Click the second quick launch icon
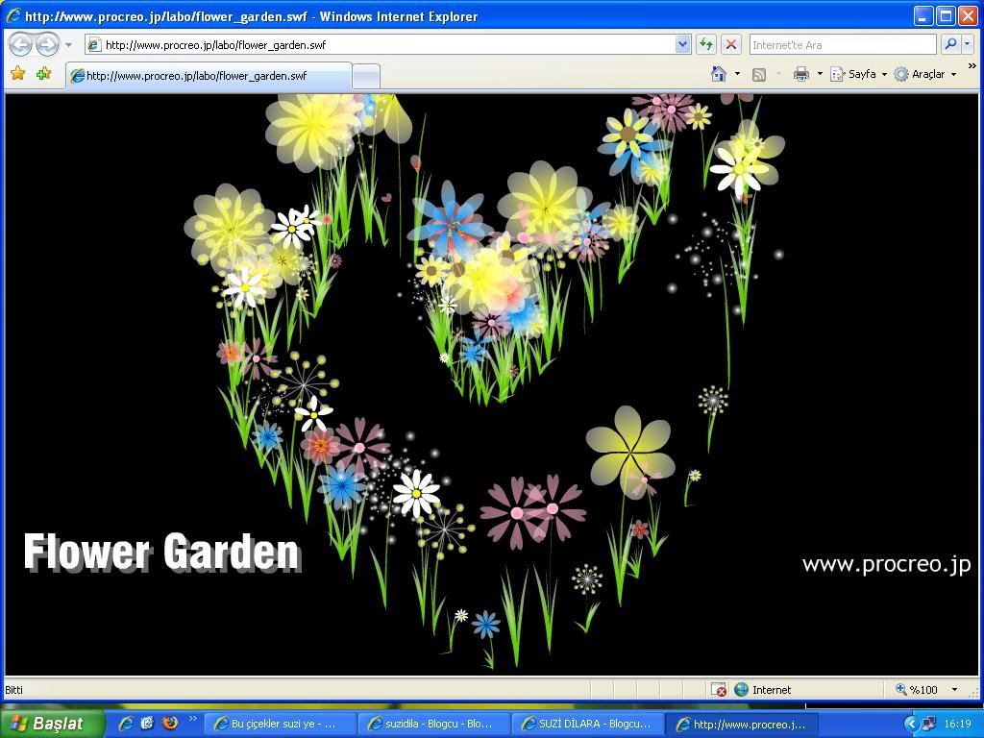Viewport: 984px width, 738px height. (x=147, y=723)
